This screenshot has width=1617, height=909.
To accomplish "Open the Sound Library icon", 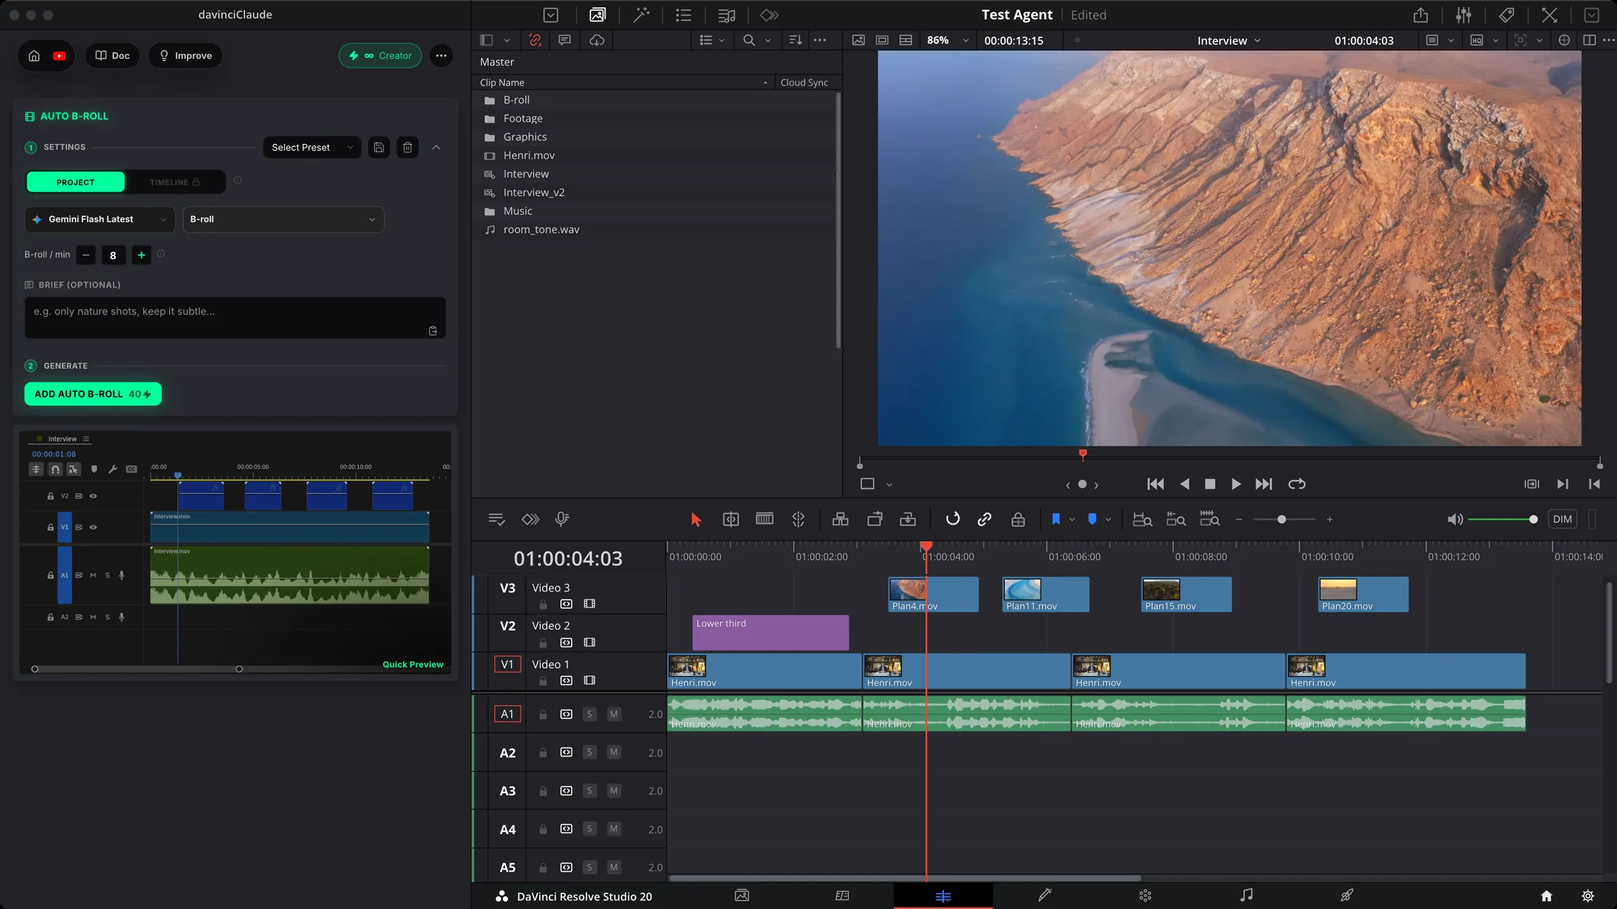I will coord(726,15).
